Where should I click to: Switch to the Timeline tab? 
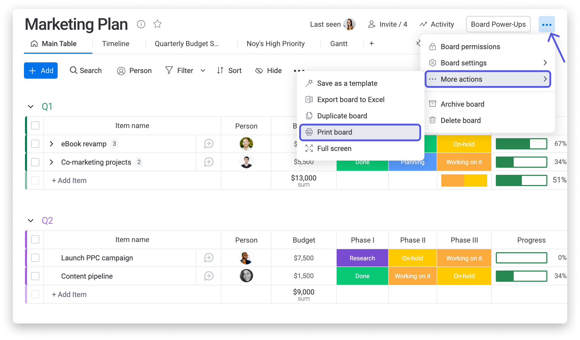116,44
